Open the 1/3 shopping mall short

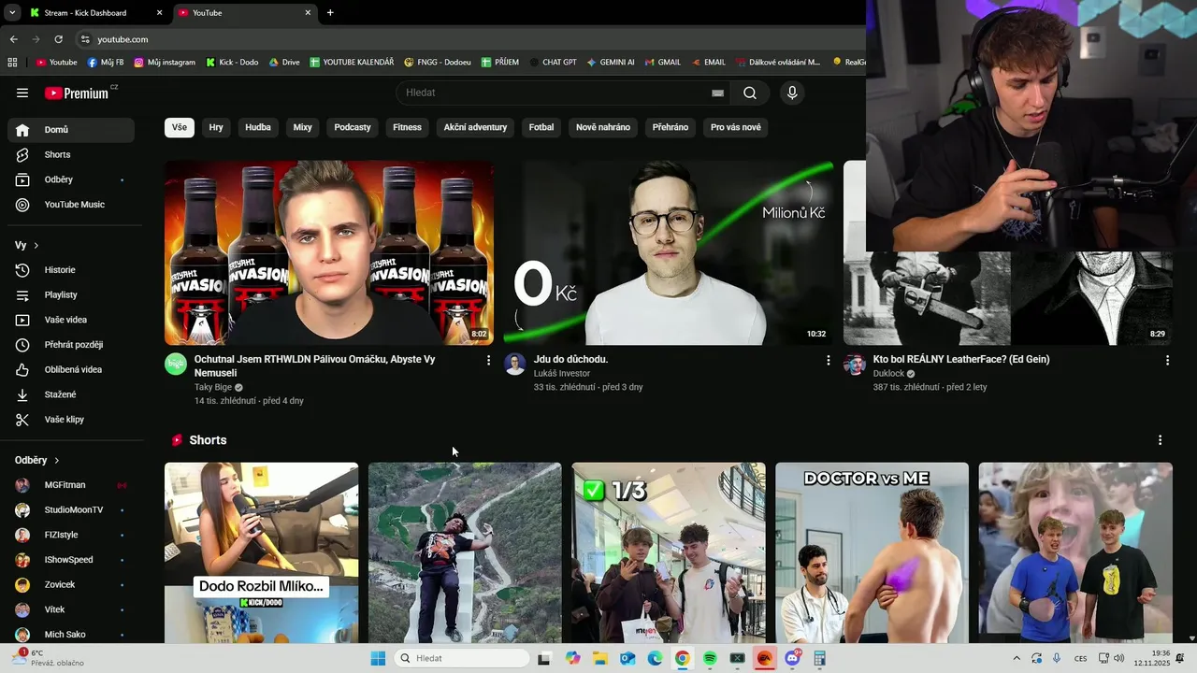click(x=669, y=552)
